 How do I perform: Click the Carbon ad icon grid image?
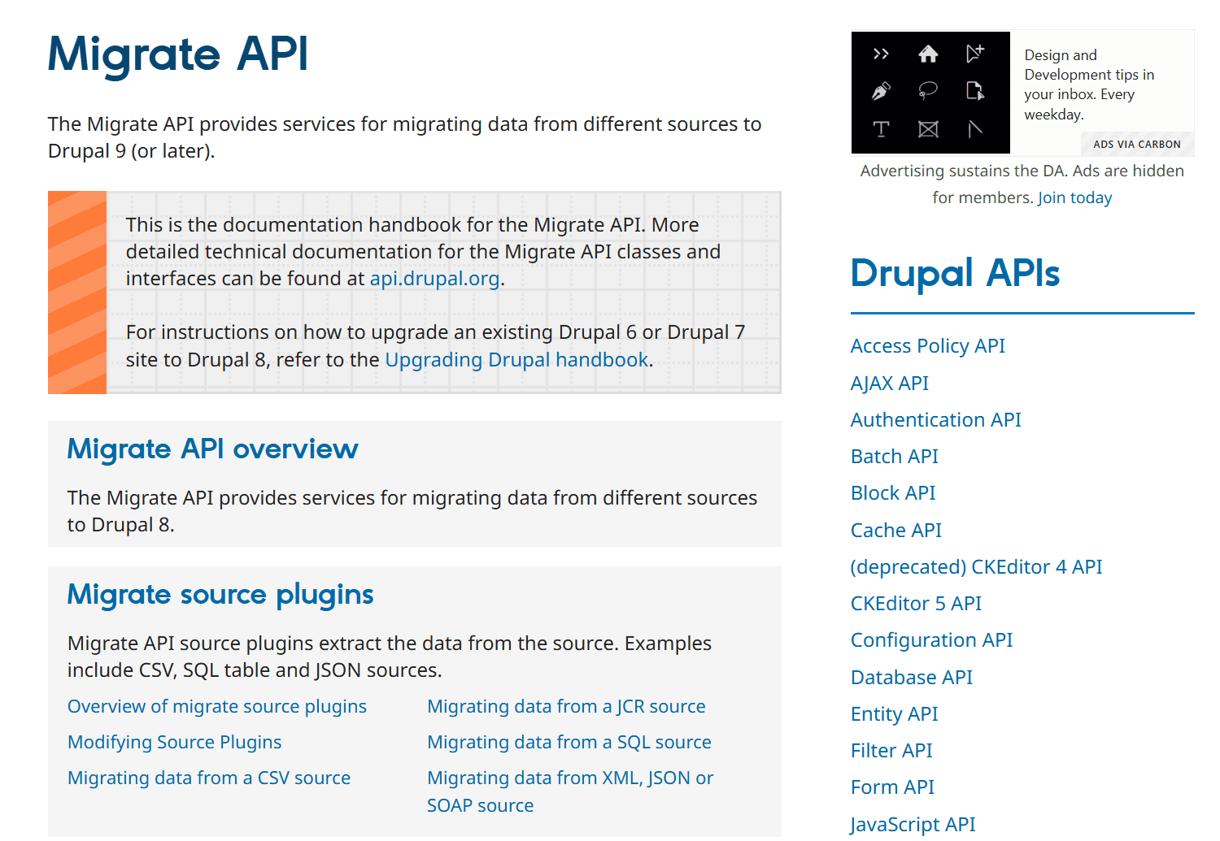tap(930, 93)
